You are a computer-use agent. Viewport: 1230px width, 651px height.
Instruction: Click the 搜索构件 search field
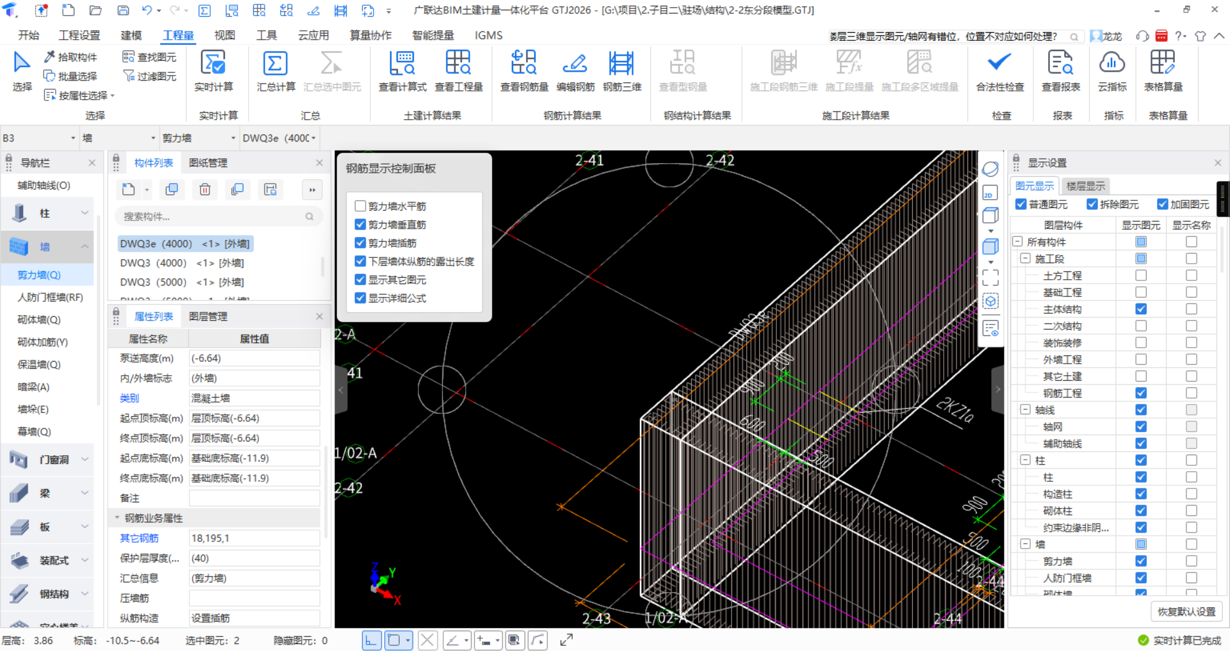tap(218, 217)
